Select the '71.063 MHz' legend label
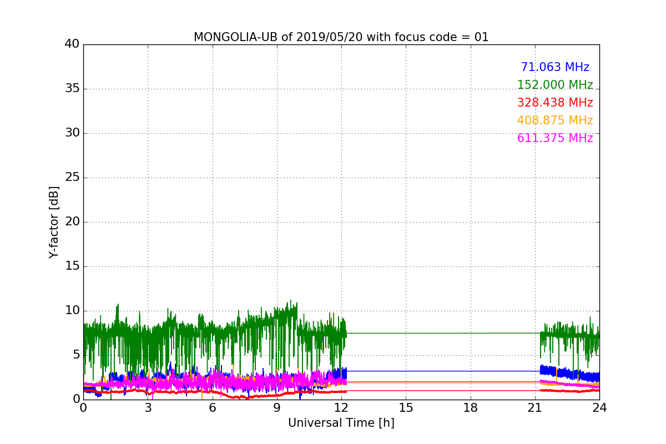Screen dimensions: 666x444 (x=555, y=67)
